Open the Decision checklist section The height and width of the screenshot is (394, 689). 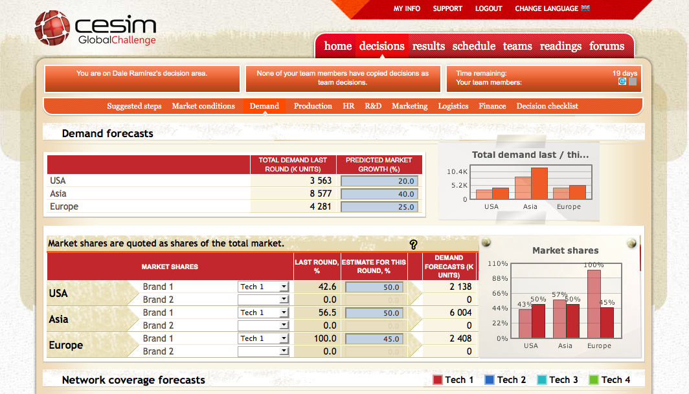click(x=547, y=106)
